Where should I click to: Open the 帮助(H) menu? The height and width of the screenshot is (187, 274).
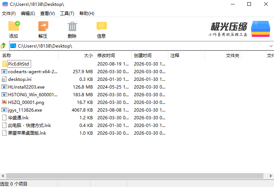[x=87, y=14]
